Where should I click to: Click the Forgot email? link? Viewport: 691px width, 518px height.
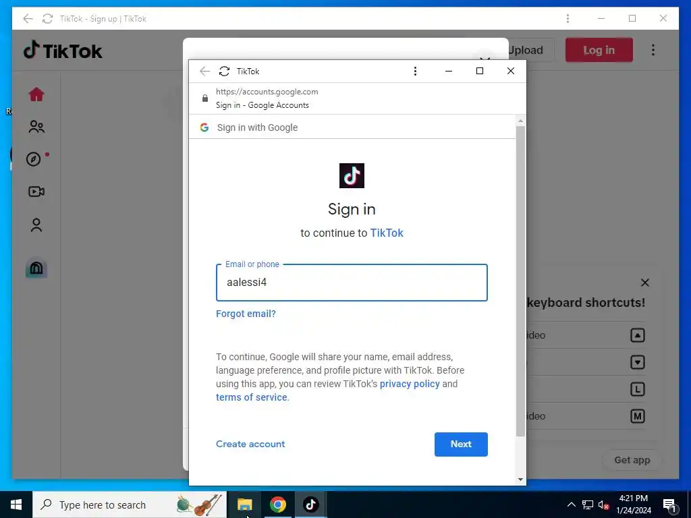click(246, 314)
